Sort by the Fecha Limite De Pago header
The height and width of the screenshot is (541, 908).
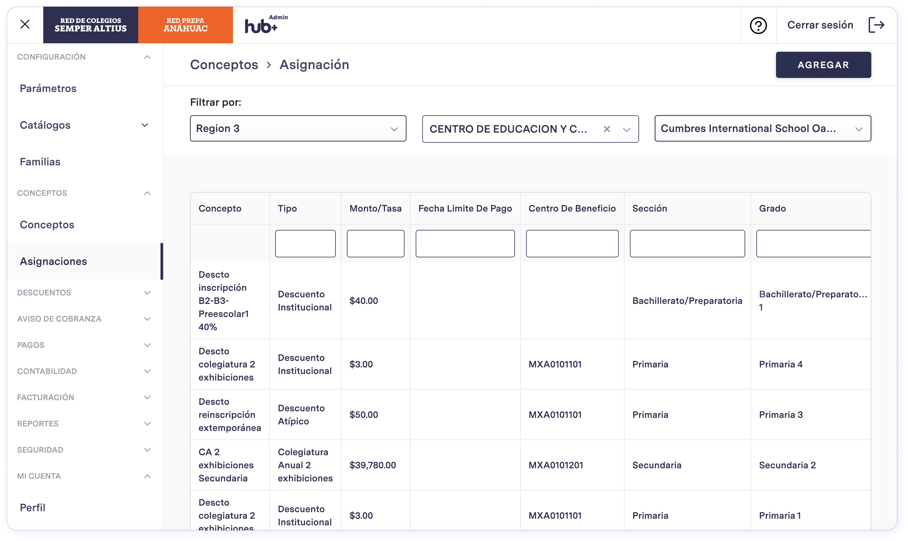465,209
